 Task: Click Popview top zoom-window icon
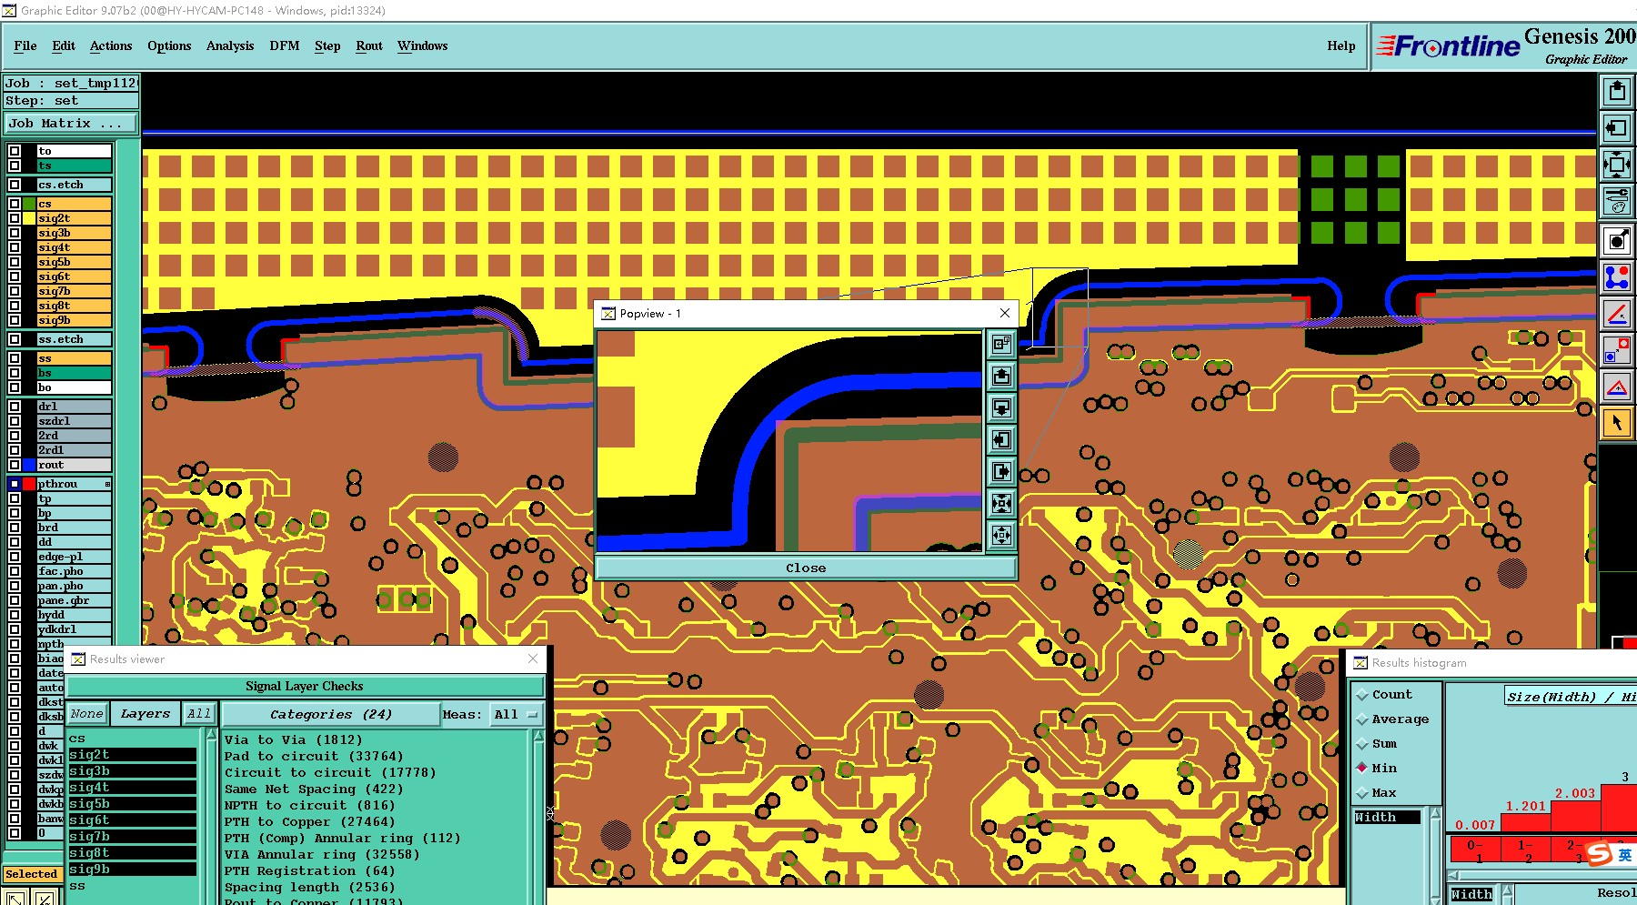click(1001, 344)
